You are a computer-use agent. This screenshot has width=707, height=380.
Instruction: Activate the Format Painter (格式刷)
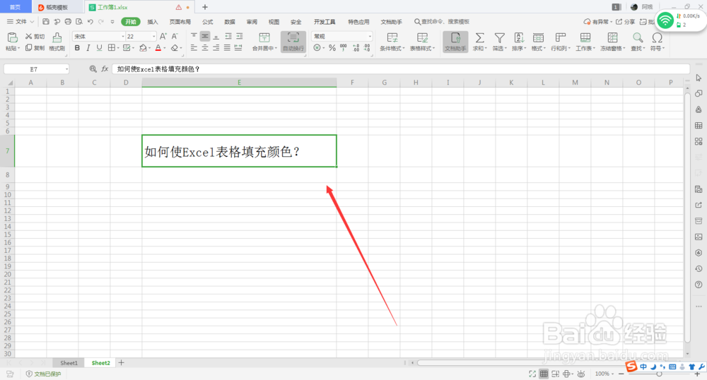pyautogui.click(x=57, y=42)
